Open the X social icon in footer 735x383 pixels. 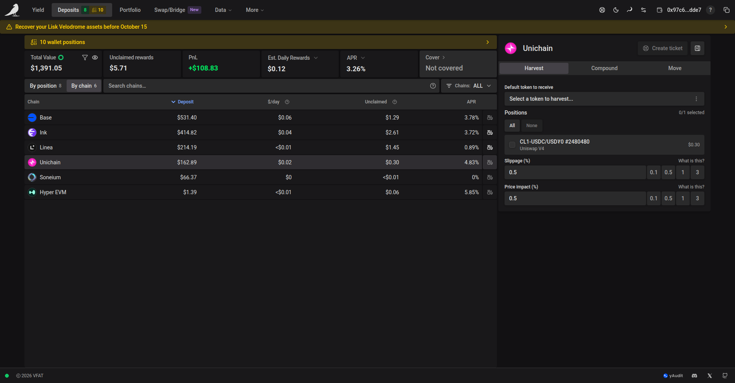tap(710, 376)
